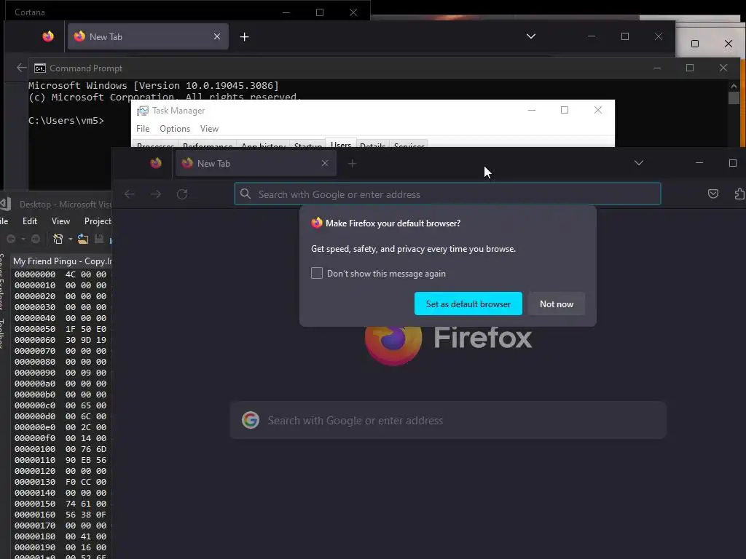
Task: Open a new tab in front Firefox window
Action: pyautogui.click(x=352, y=164)
